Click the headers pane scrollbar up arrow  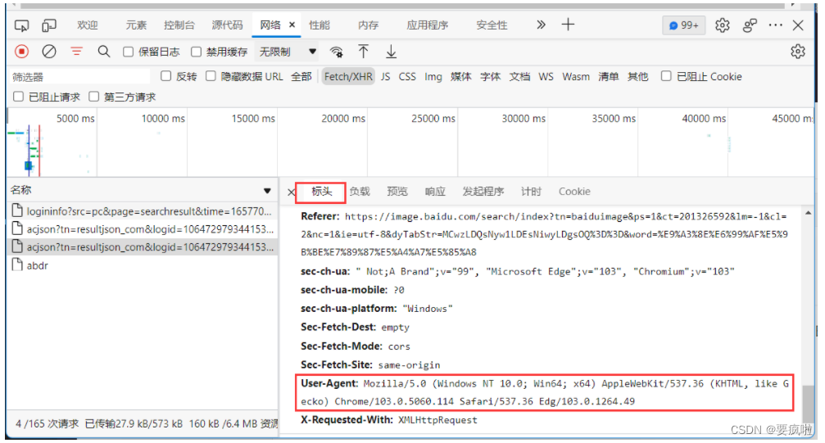808,213
